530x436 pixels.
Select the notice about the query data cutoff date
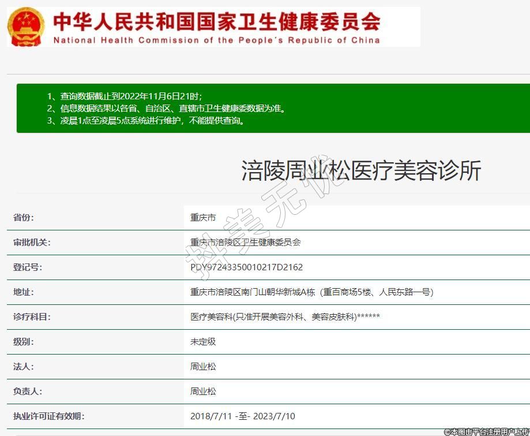tap(125, 96)
